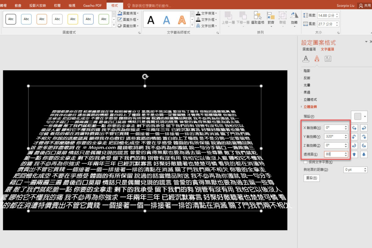Click the 重設 (Reset) button

coord(311,178)
